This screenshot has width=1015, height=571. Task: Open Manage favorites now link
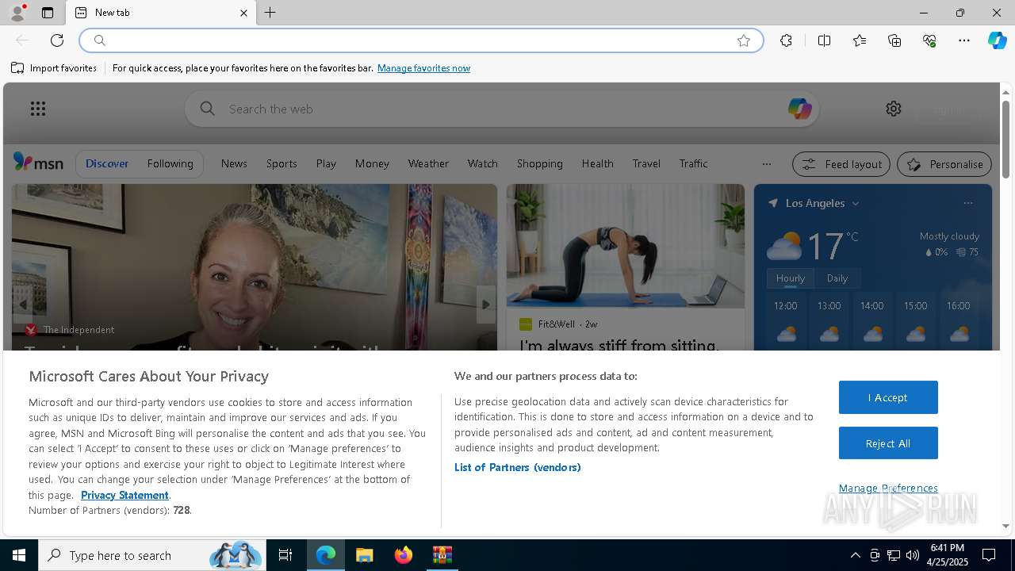(423, 68)
